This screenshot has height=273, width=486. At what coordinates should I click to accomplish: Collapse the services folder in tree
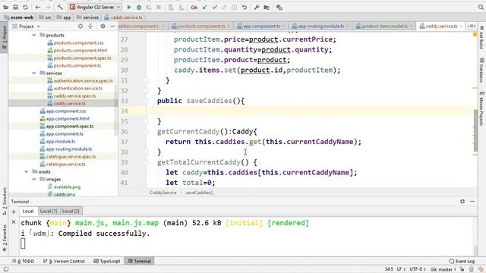tap(33, 73)
